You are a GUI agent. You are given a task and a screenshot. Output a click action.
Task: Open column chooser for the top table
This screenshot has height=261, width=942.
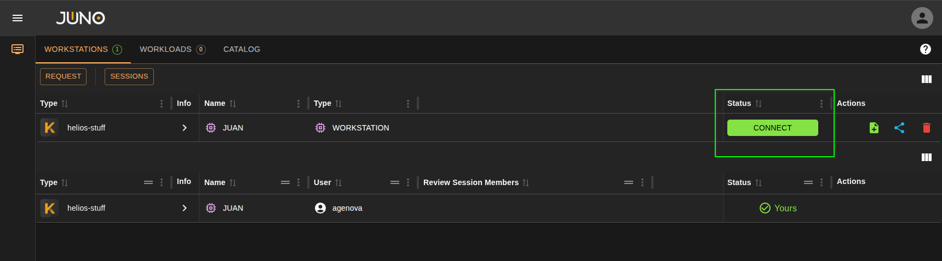[926, 79]
